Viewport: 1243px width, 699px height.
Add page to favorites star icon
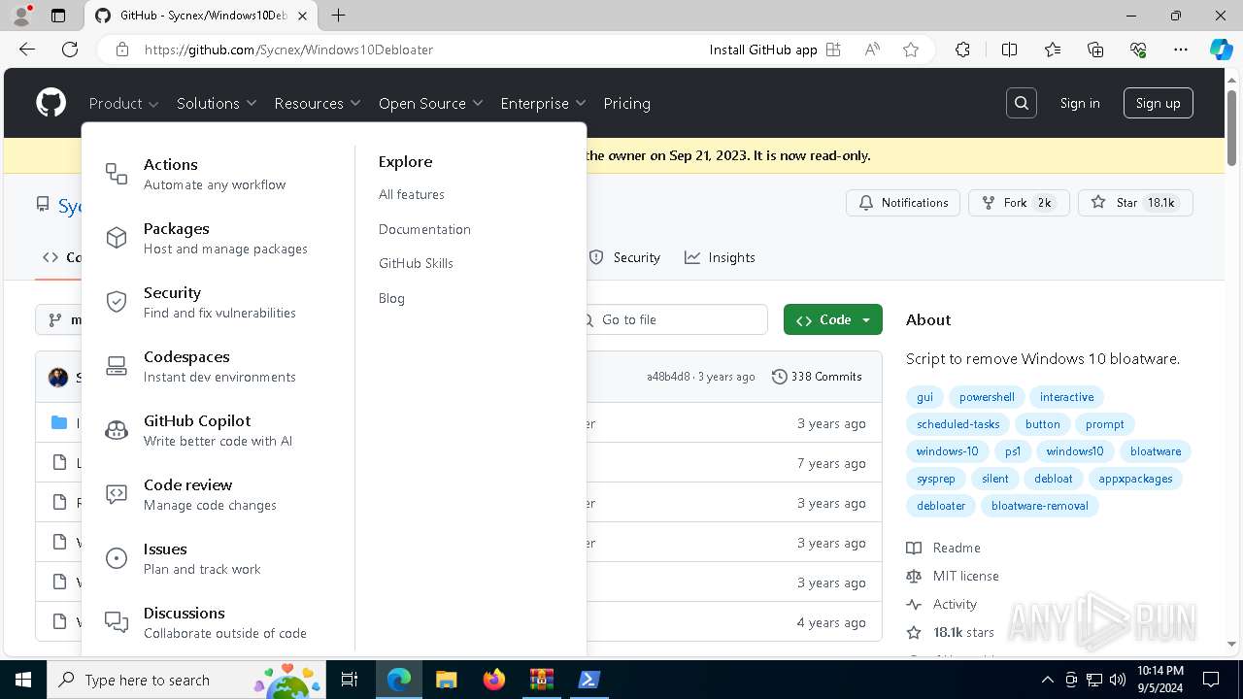pos(911,50)
